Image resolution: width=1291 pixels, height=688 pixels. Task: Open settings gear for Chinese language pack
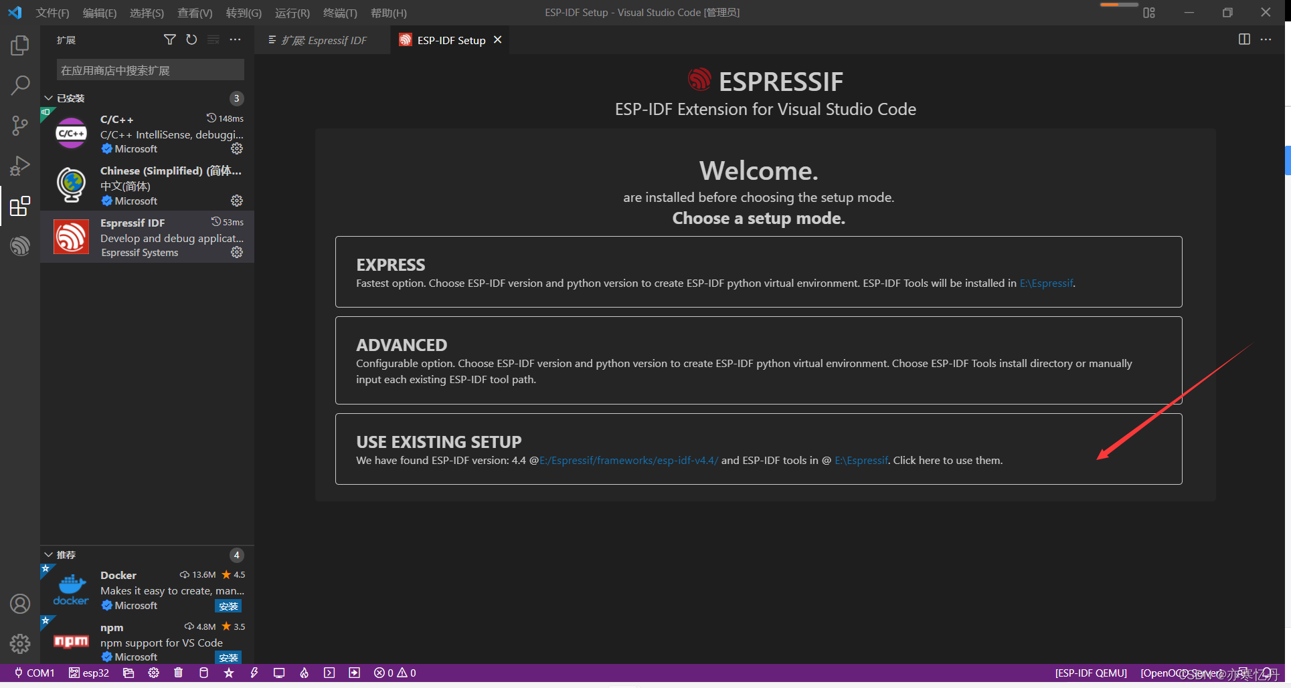click(x=237, y=201)
